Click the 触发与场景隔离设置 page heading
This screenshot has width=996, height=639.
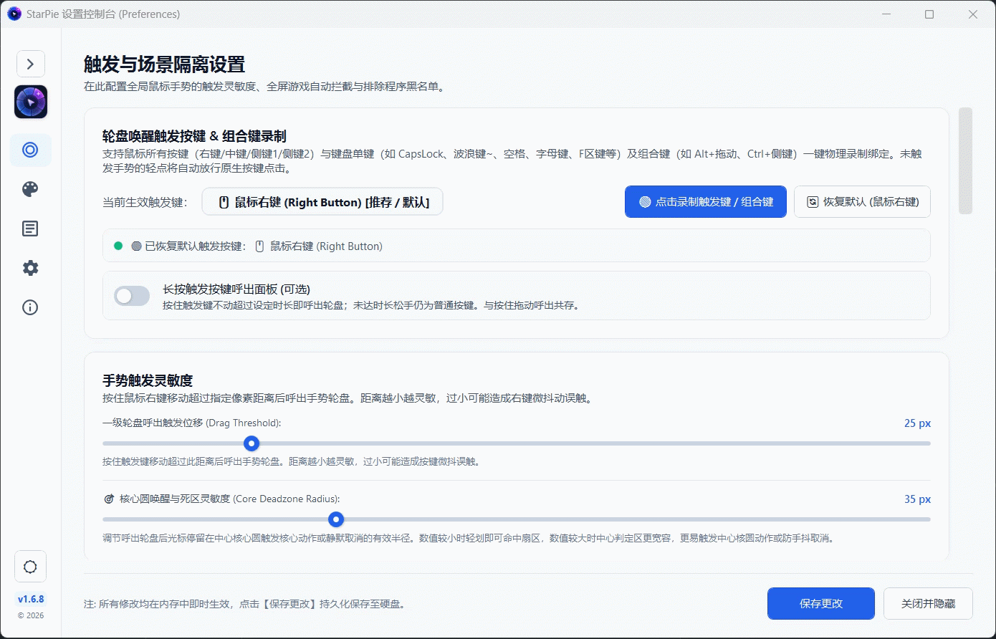tap(164, 64)
